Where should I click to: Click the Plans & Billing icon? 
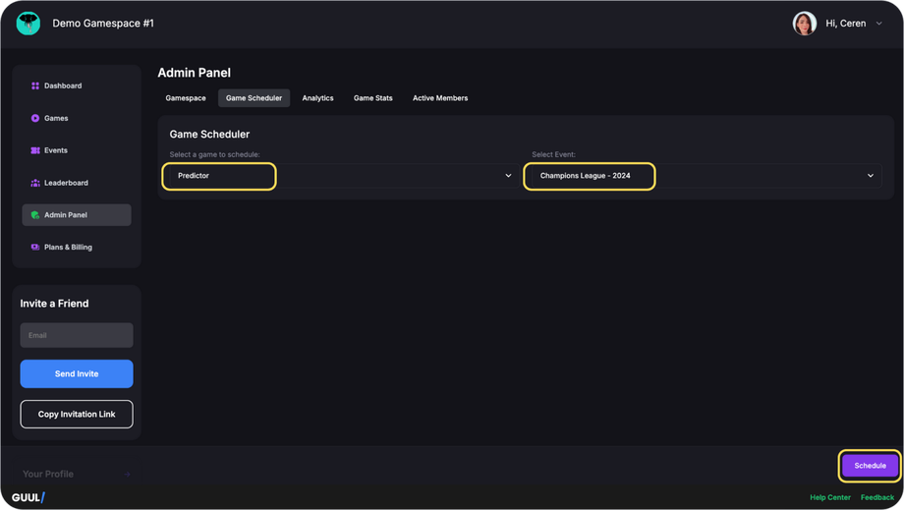35,248
